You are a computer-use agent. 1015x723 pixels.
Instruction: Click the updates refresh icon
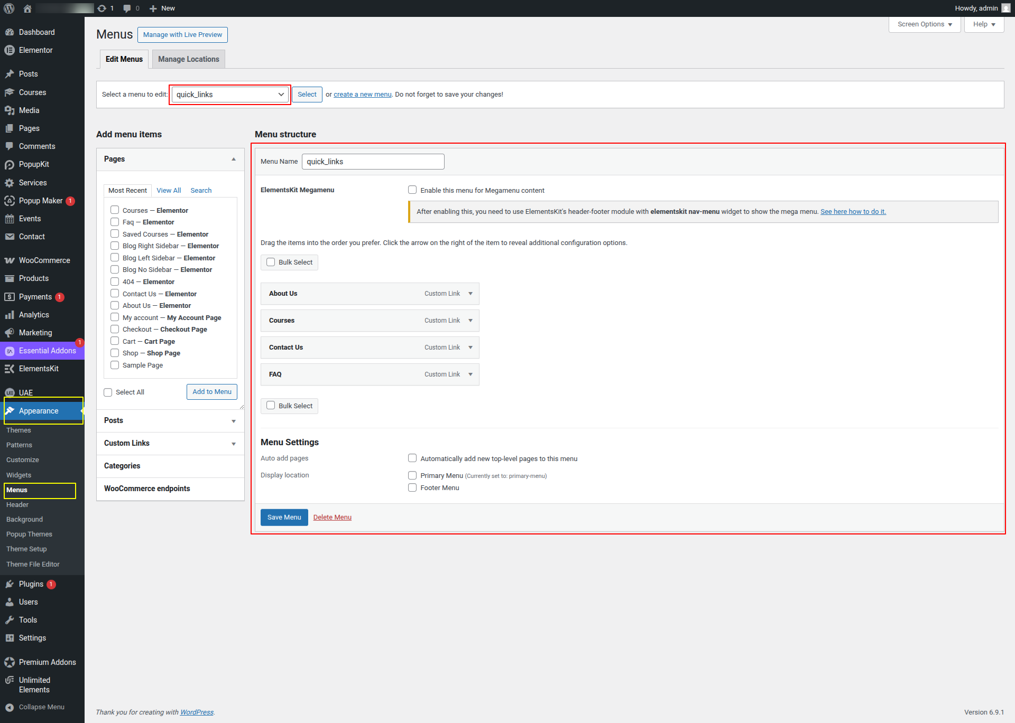102,8
